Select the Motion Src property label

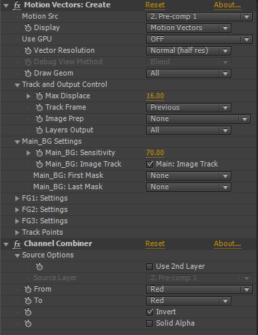40,17
